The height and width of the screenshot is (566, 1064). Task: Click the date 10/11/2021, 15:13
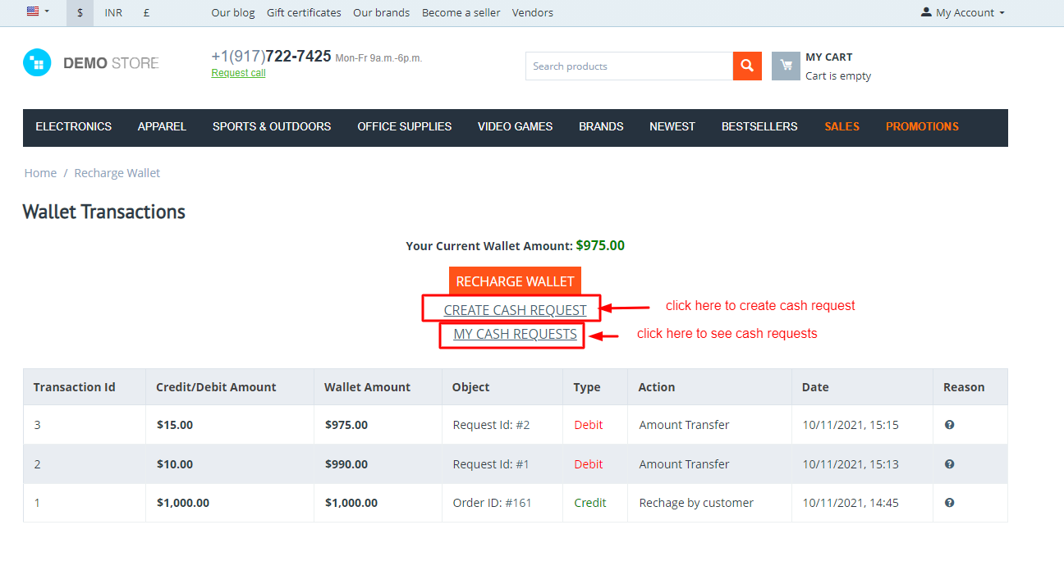pyautogui.click(x=851, y=464)
